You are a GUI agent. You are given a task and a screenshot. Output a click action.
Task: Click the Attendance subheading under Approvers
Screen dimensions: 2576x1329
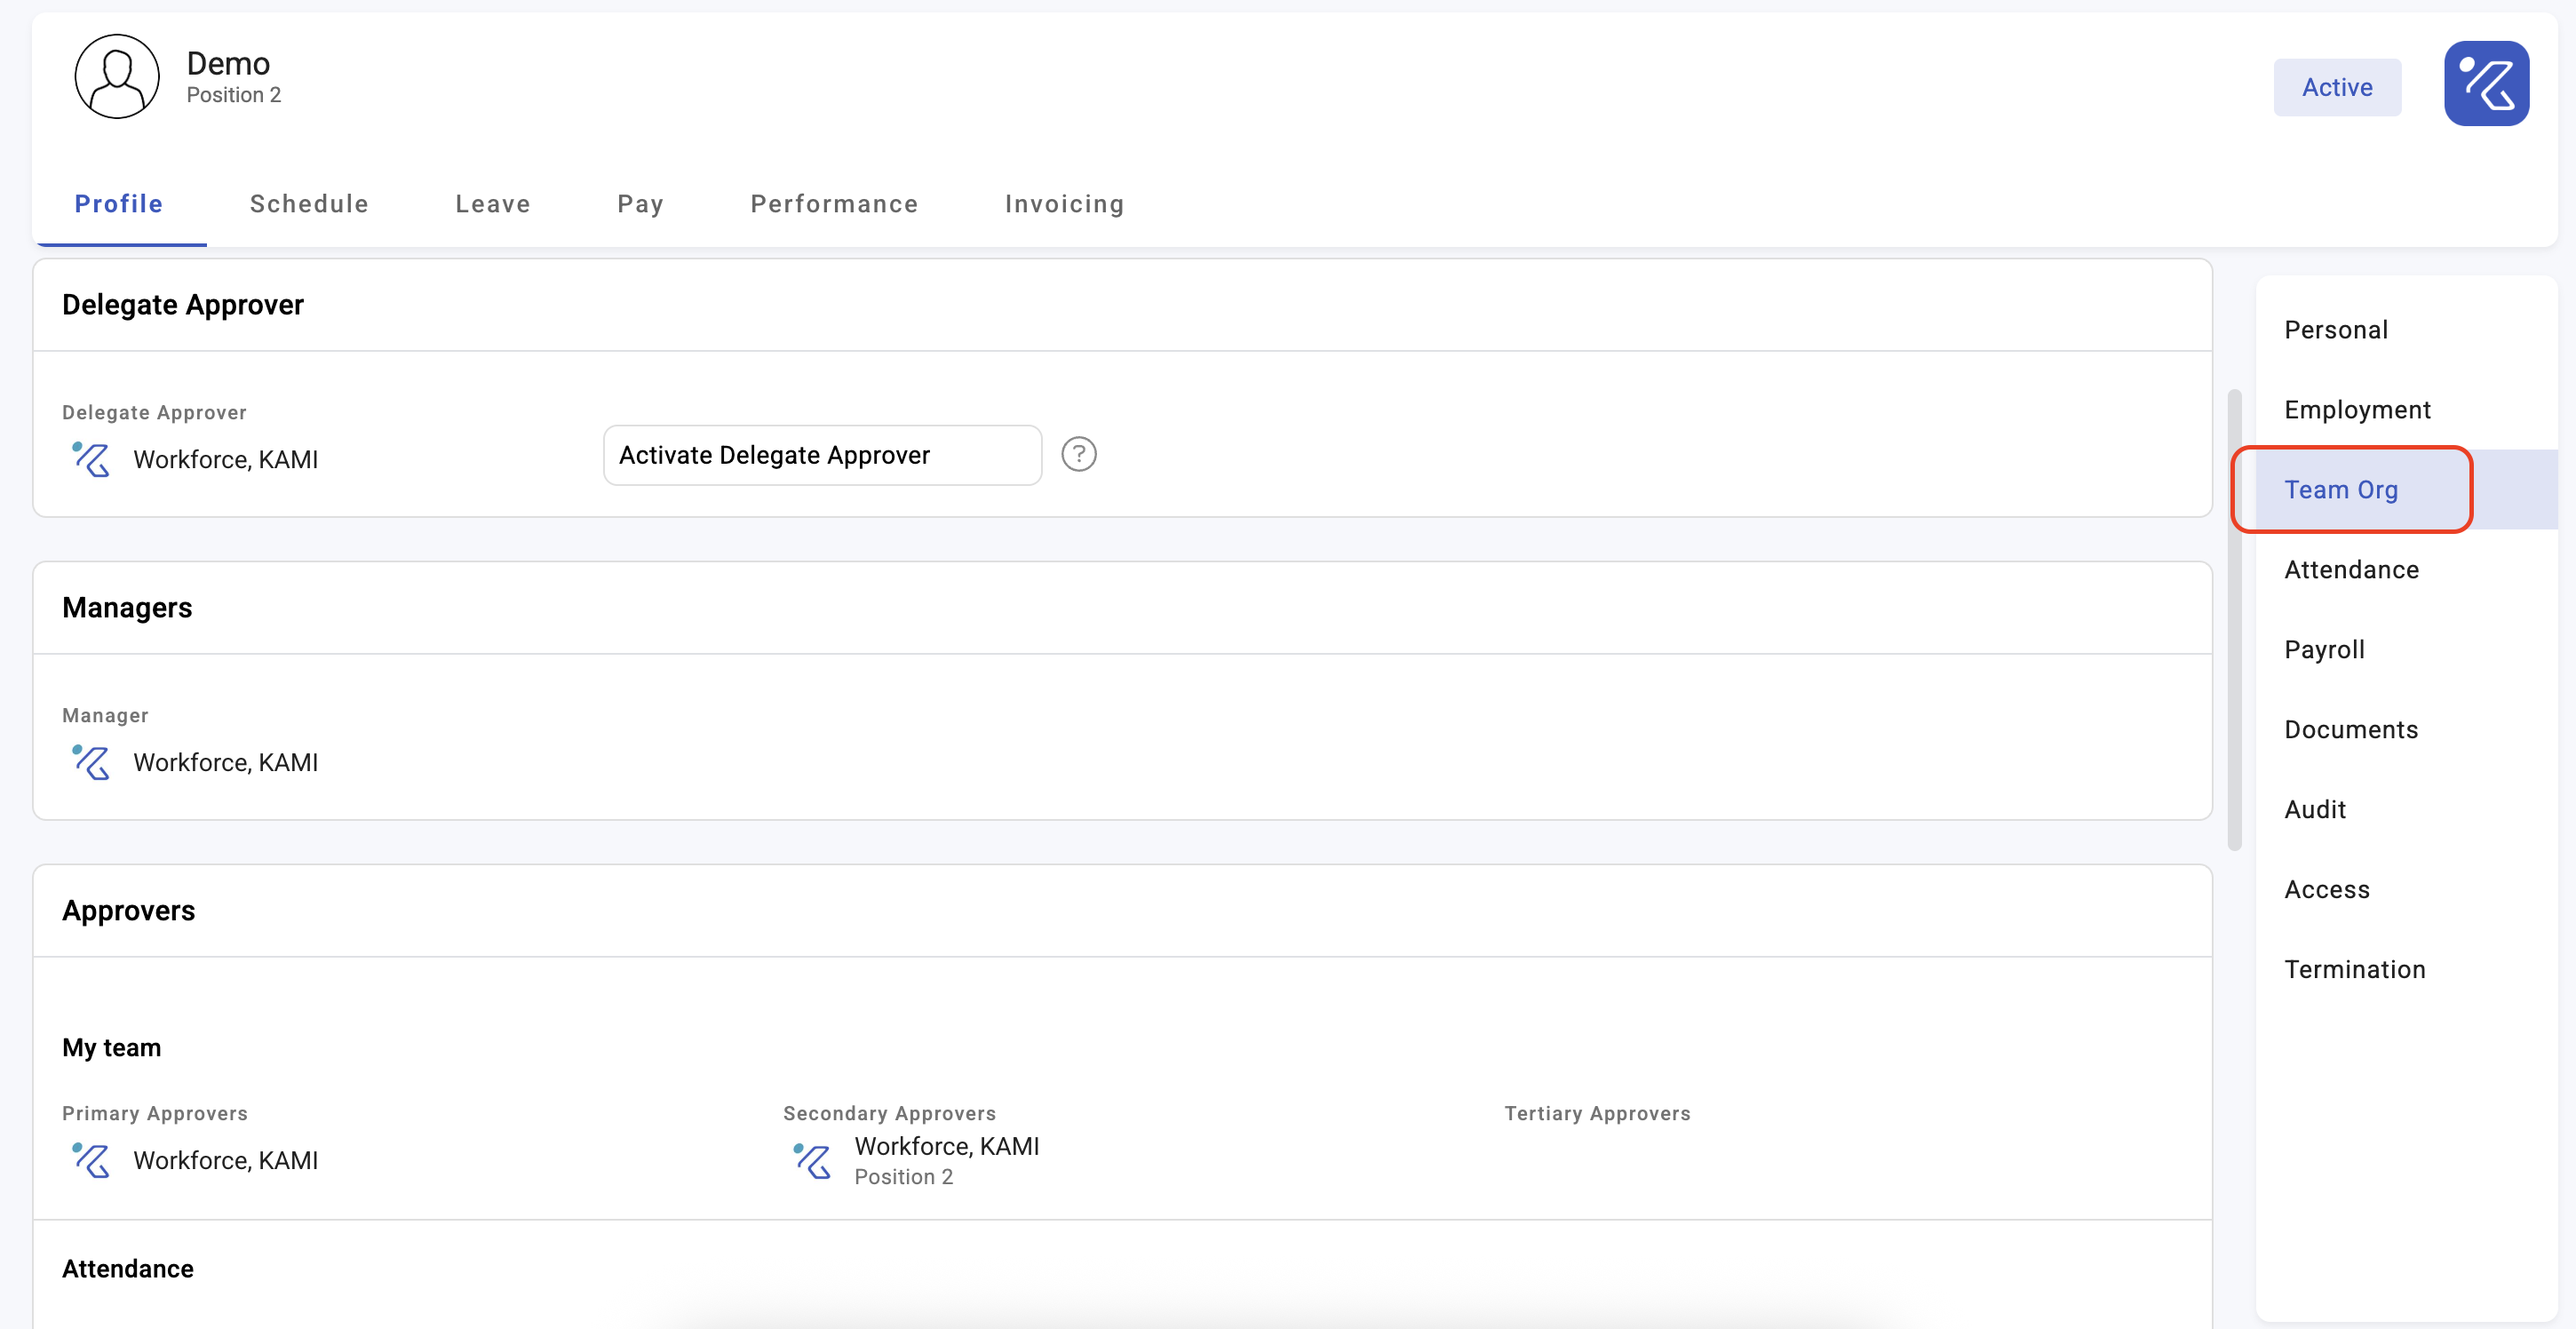point(128,1269)
